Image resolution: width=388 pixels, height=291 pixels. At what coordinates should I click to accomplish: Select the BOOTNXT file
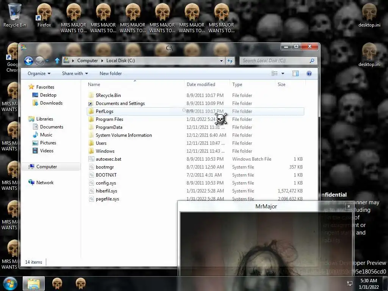pyautogui.click(x=106, y=175)
